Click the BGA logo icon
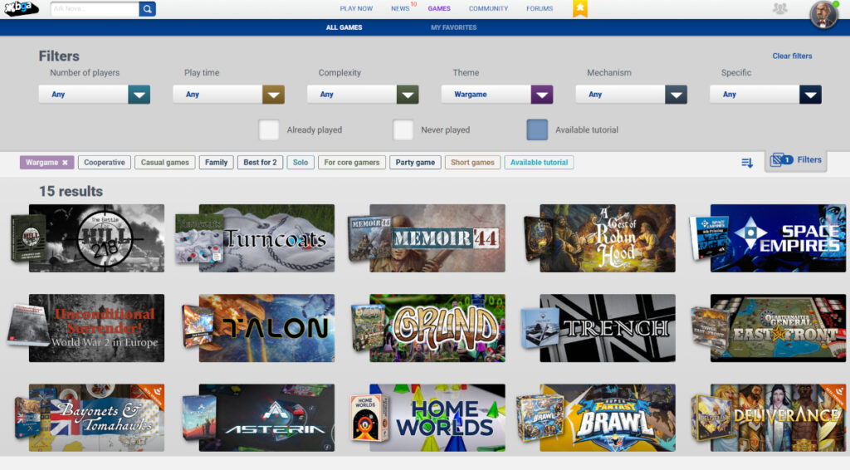This screenshot has width=850, height=470. 22,9
